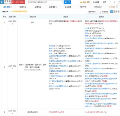Click the 注册资本(万元) cell in row 3
The image size is (120, 116).
click(x=33, y=112)
